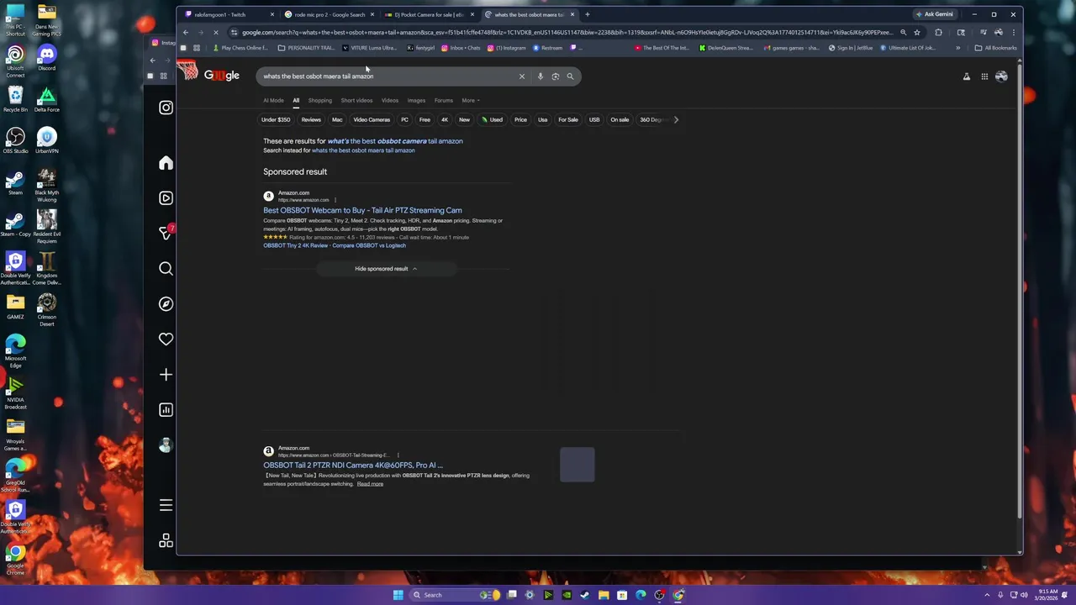Open Instagram Notifications heart icon
Screen dimensions: 1076x605
pyautogui.click(x=166, y=339)
